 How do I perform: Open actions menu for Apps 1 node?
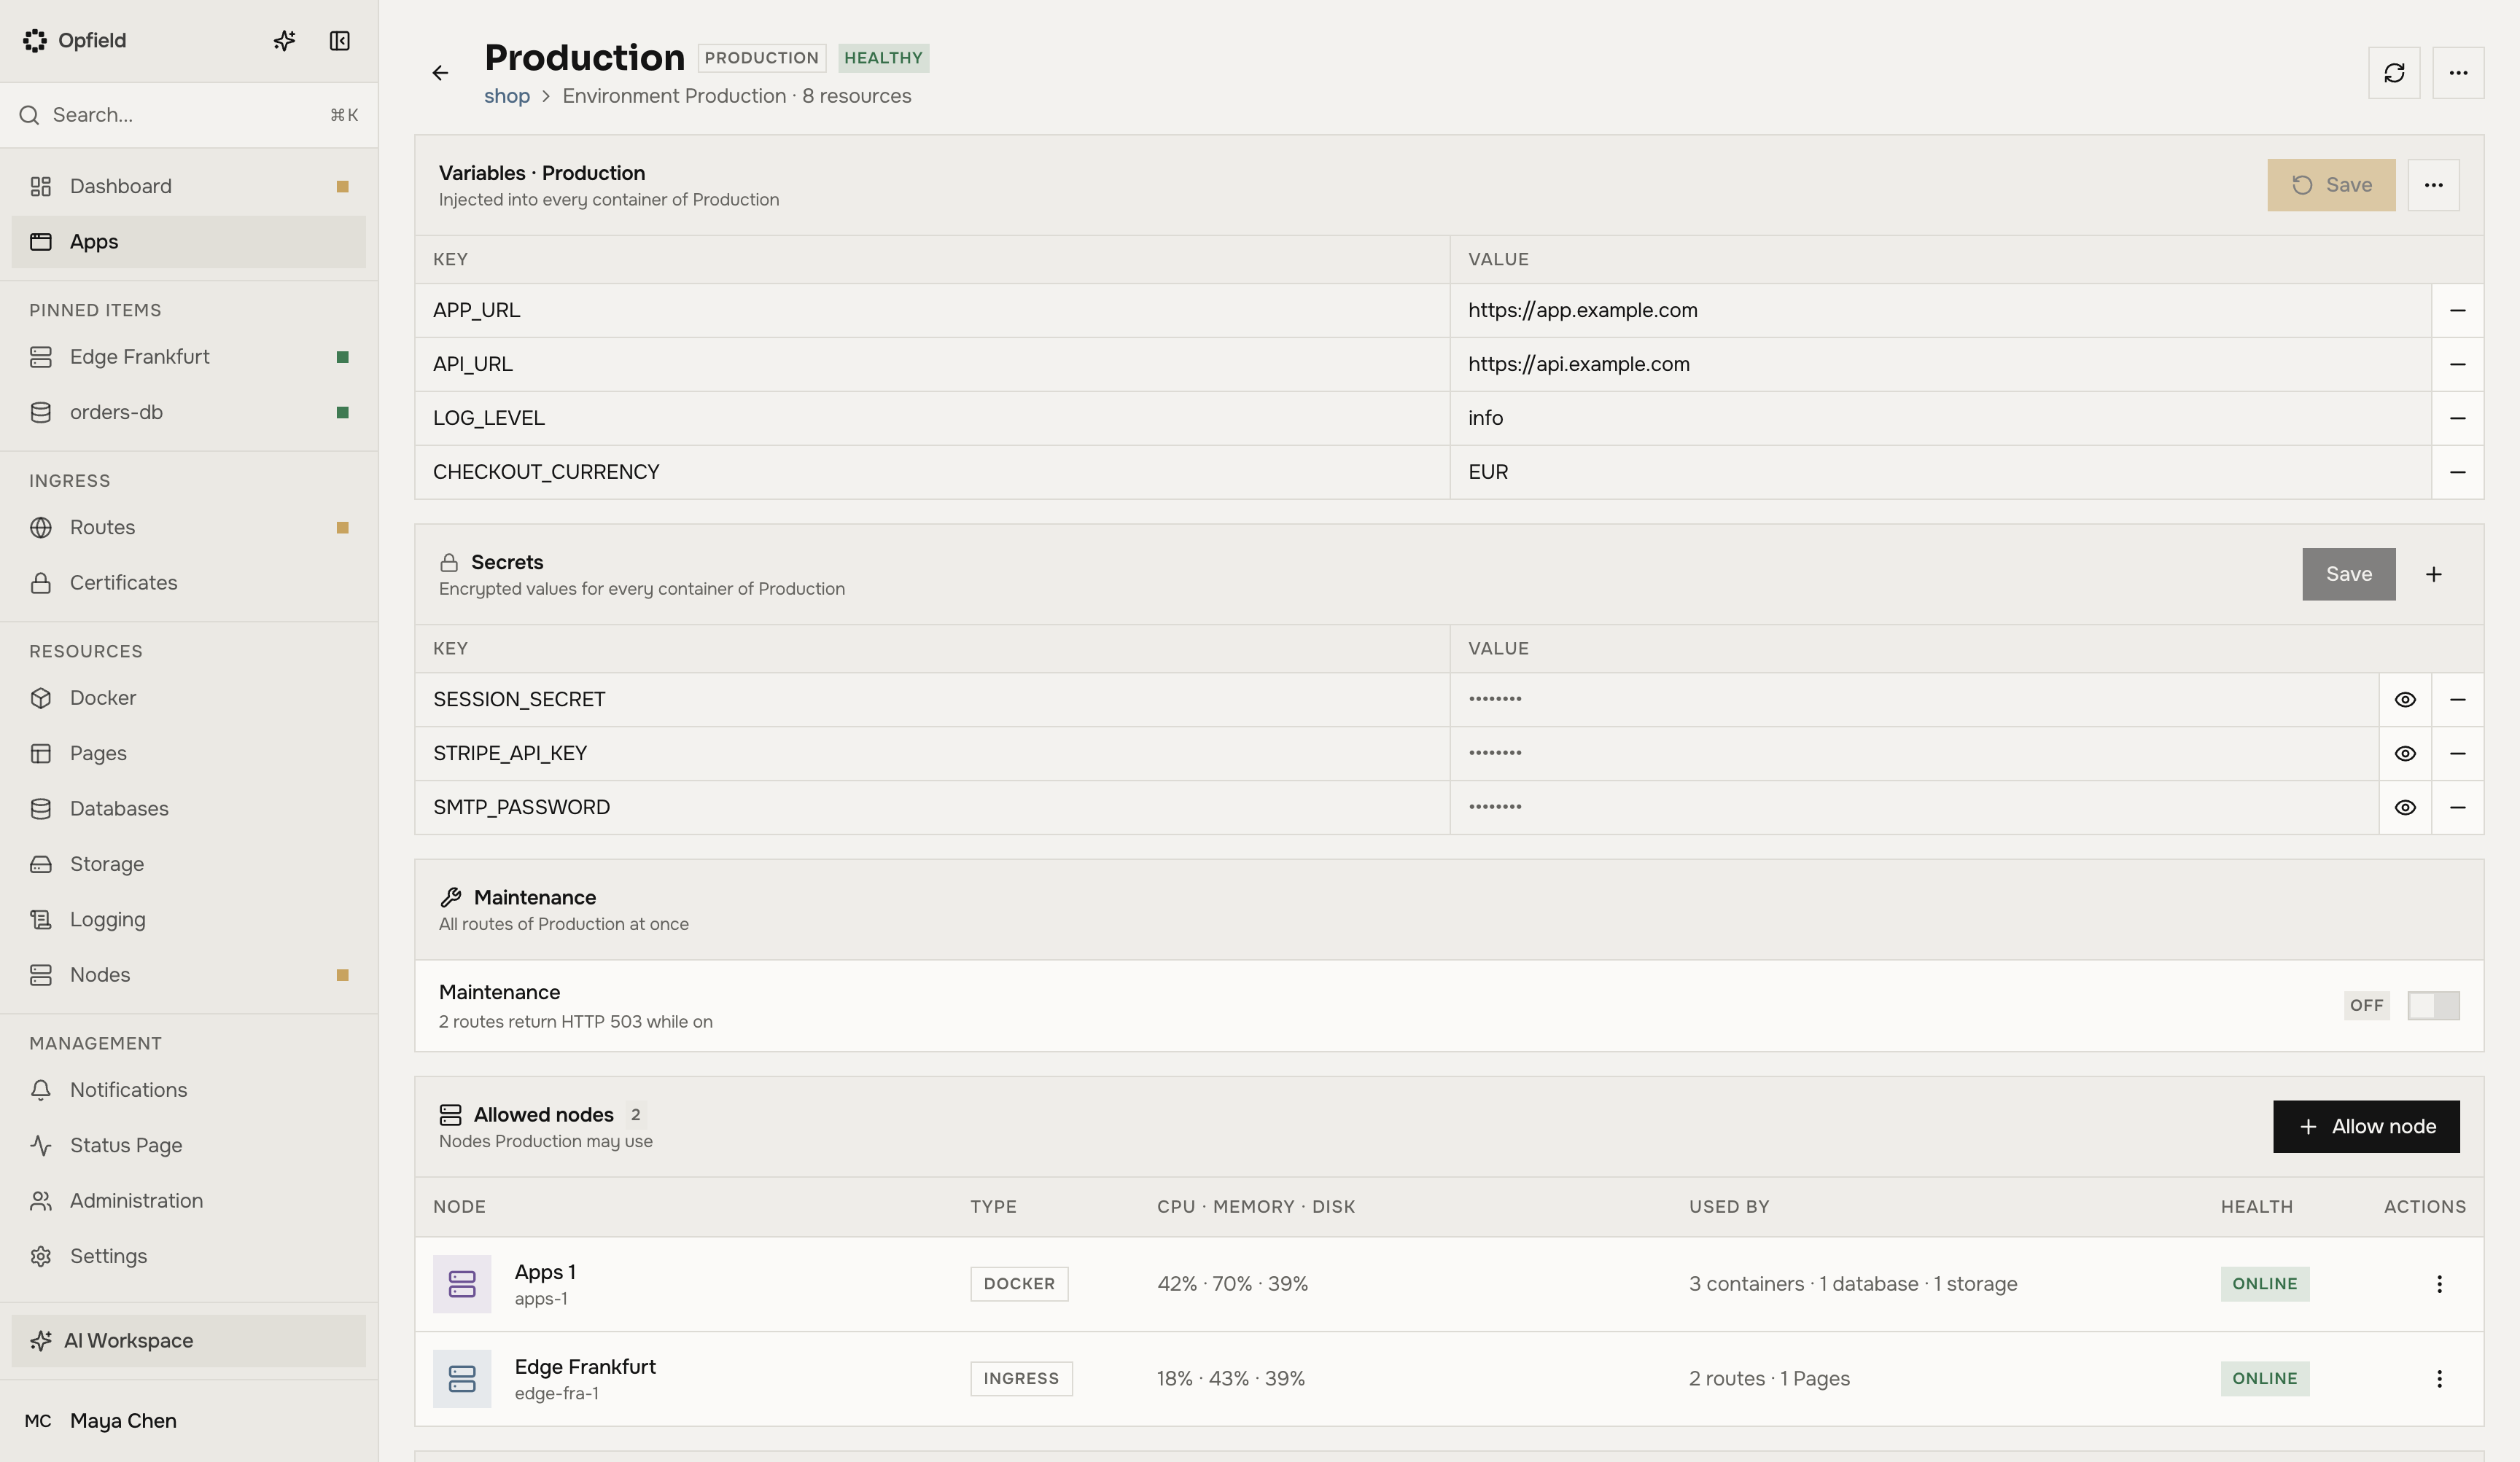[2439, 1284]
